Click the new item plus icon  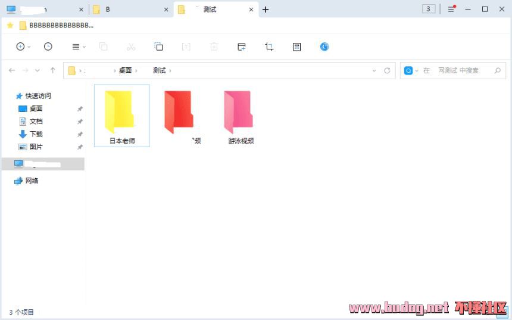(20, 46)
